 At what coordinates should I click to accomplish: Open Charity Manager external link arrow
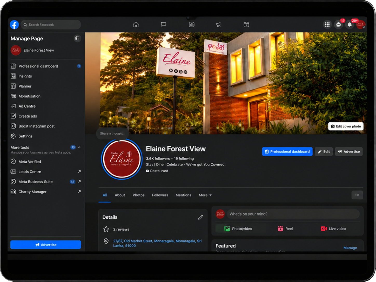[x=79, y=191]
